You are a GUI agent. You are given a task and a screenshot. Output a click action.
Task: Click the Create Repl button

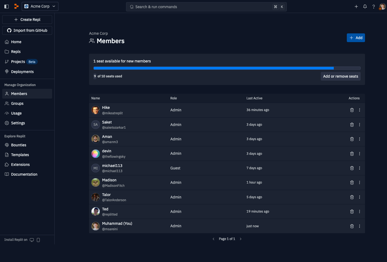[27, 20]
